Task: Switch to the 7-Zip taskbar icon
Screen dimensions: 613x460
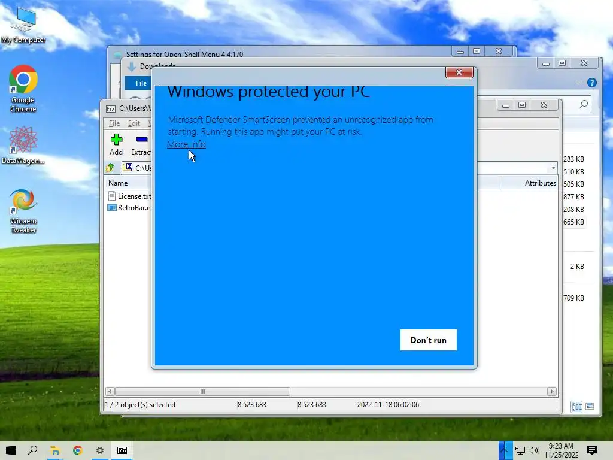Action: tap(122, 450)
